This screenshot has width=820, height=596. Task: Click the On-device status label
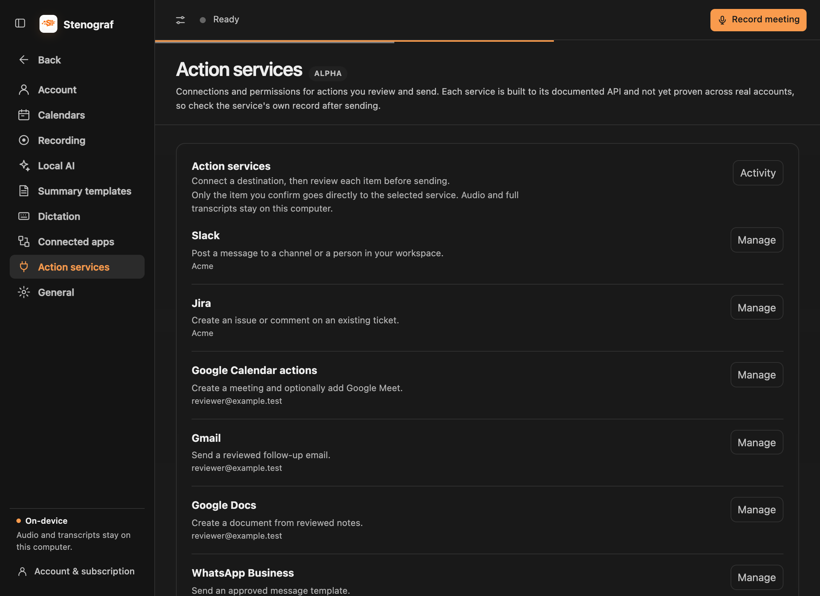[46, 521]
